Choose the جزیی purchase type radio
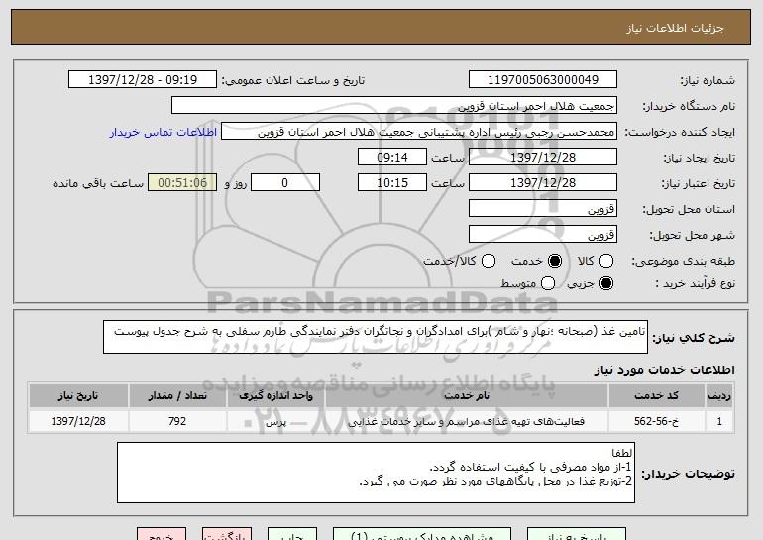Viewport: 763px width, 540px height. [606, 283]
